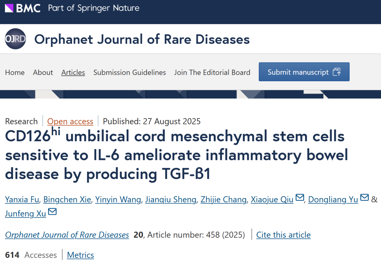The width and height of the screenshot is (381, 261).
Task: Open author Yanxia Fu's details
Action: tap(22, 200)
